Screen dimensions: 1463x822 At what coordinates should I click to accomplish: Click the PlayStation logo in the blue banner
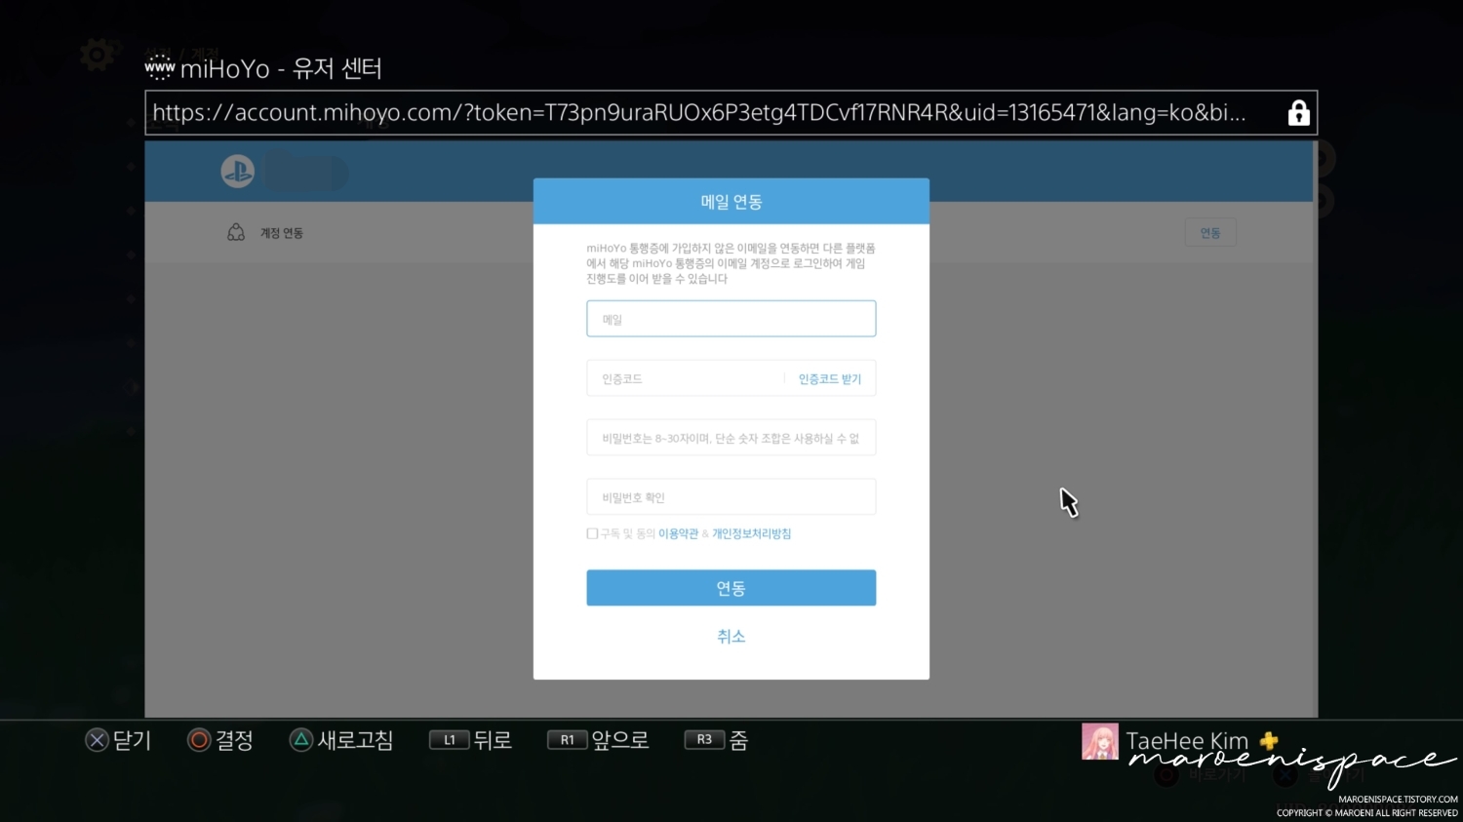(x=237, y=171)
